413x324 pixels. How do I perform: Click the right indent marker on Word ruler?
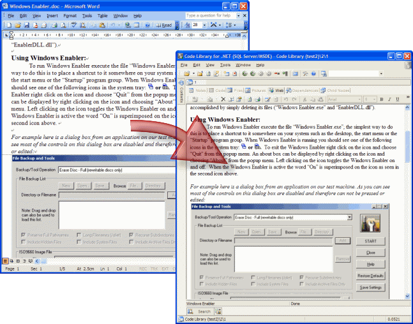pos(227,36)
